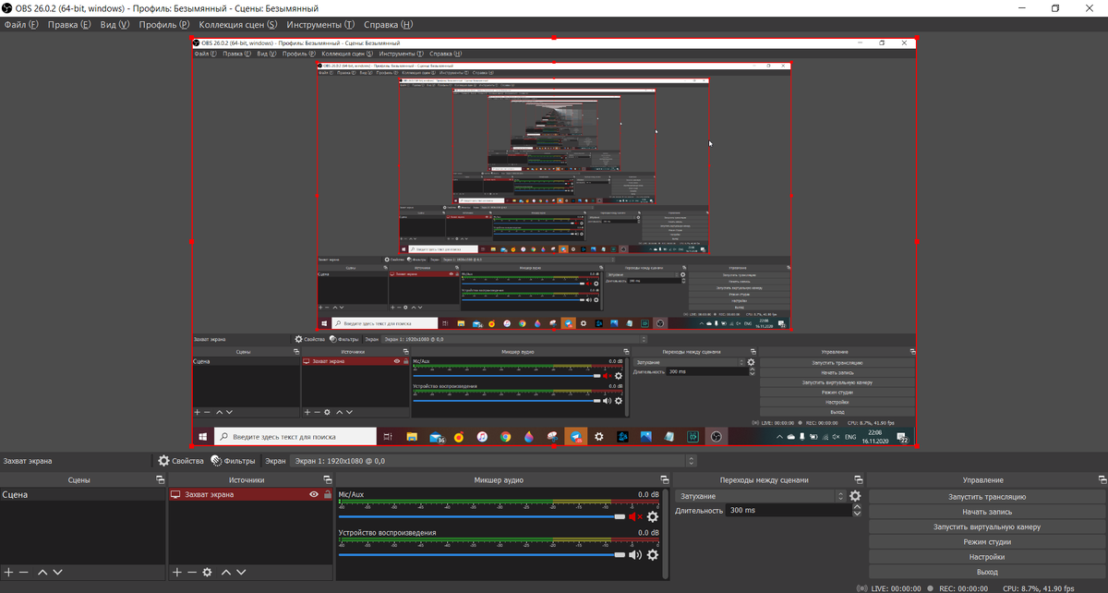
Task: Click Mic/Aux 0.0 dB level readout
Action: tap(648, 494)
